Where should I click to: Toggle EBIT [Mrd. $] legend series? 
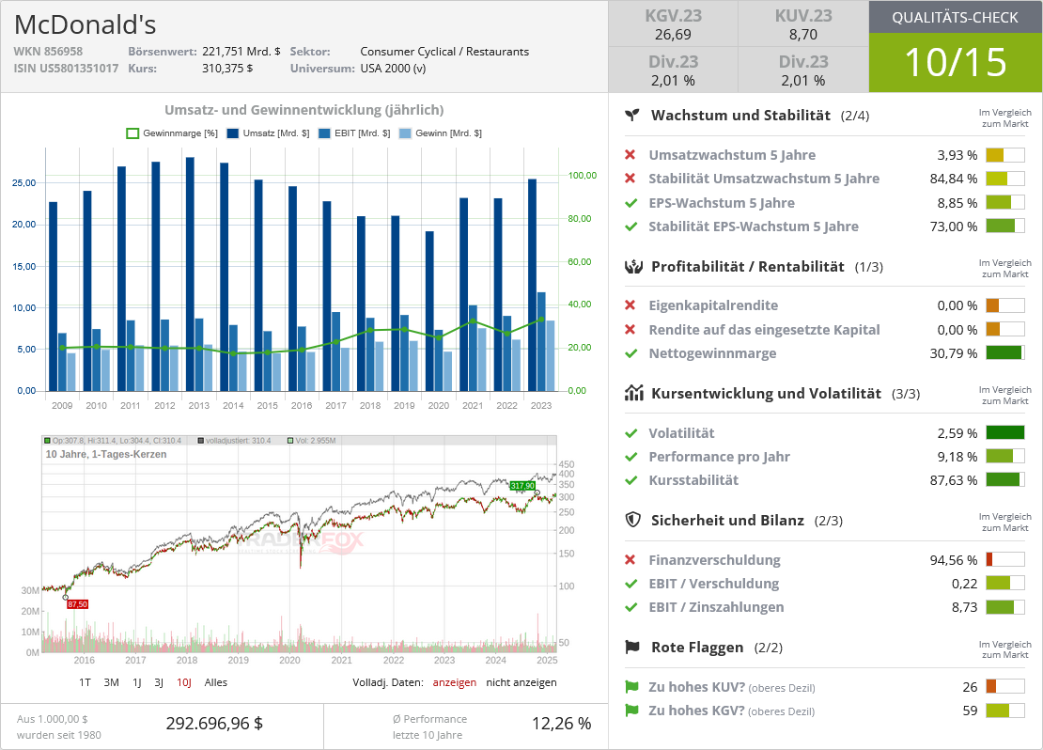(x=354, y=133)
